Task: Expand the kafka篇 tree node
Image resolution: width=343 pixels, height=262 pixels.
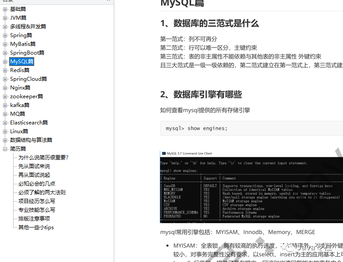Action: click(5, 105)
